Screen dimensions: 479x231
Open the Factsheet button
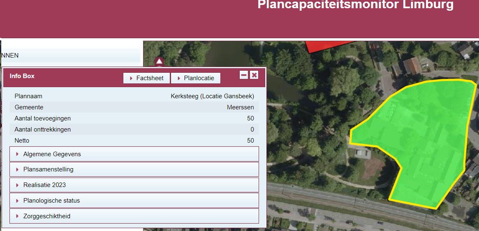(x=146, y=78)
